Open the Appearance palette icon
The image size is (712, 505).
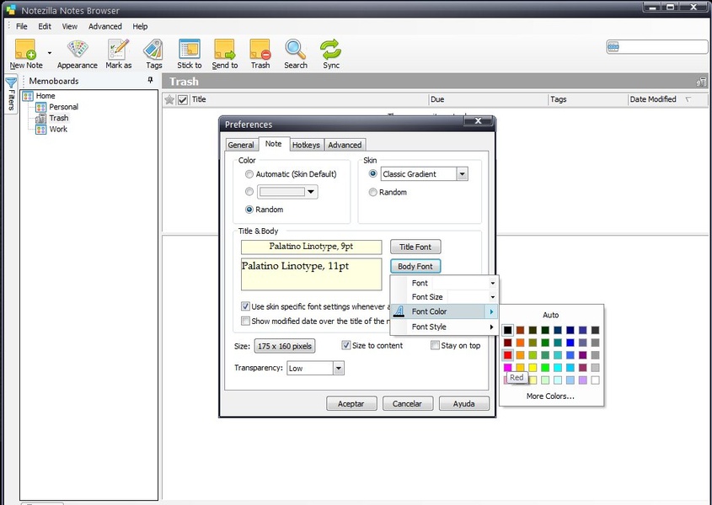coord(78,49)
